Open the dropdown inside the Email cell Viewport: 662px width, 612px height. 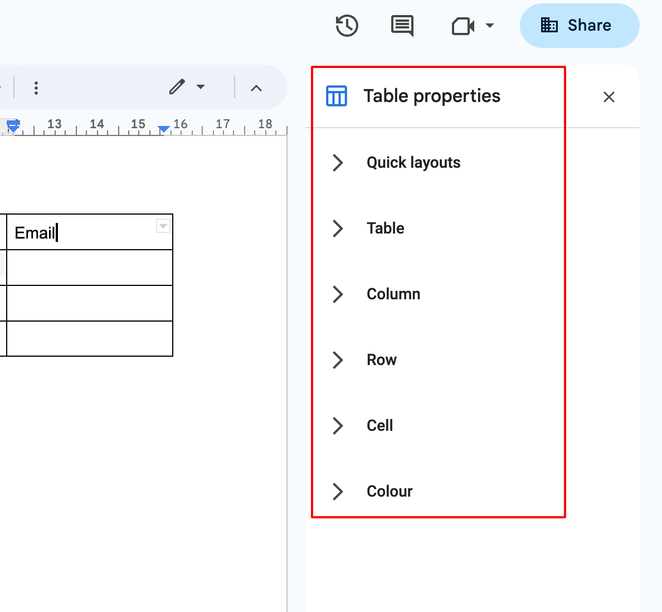click(x=162, y=226)
